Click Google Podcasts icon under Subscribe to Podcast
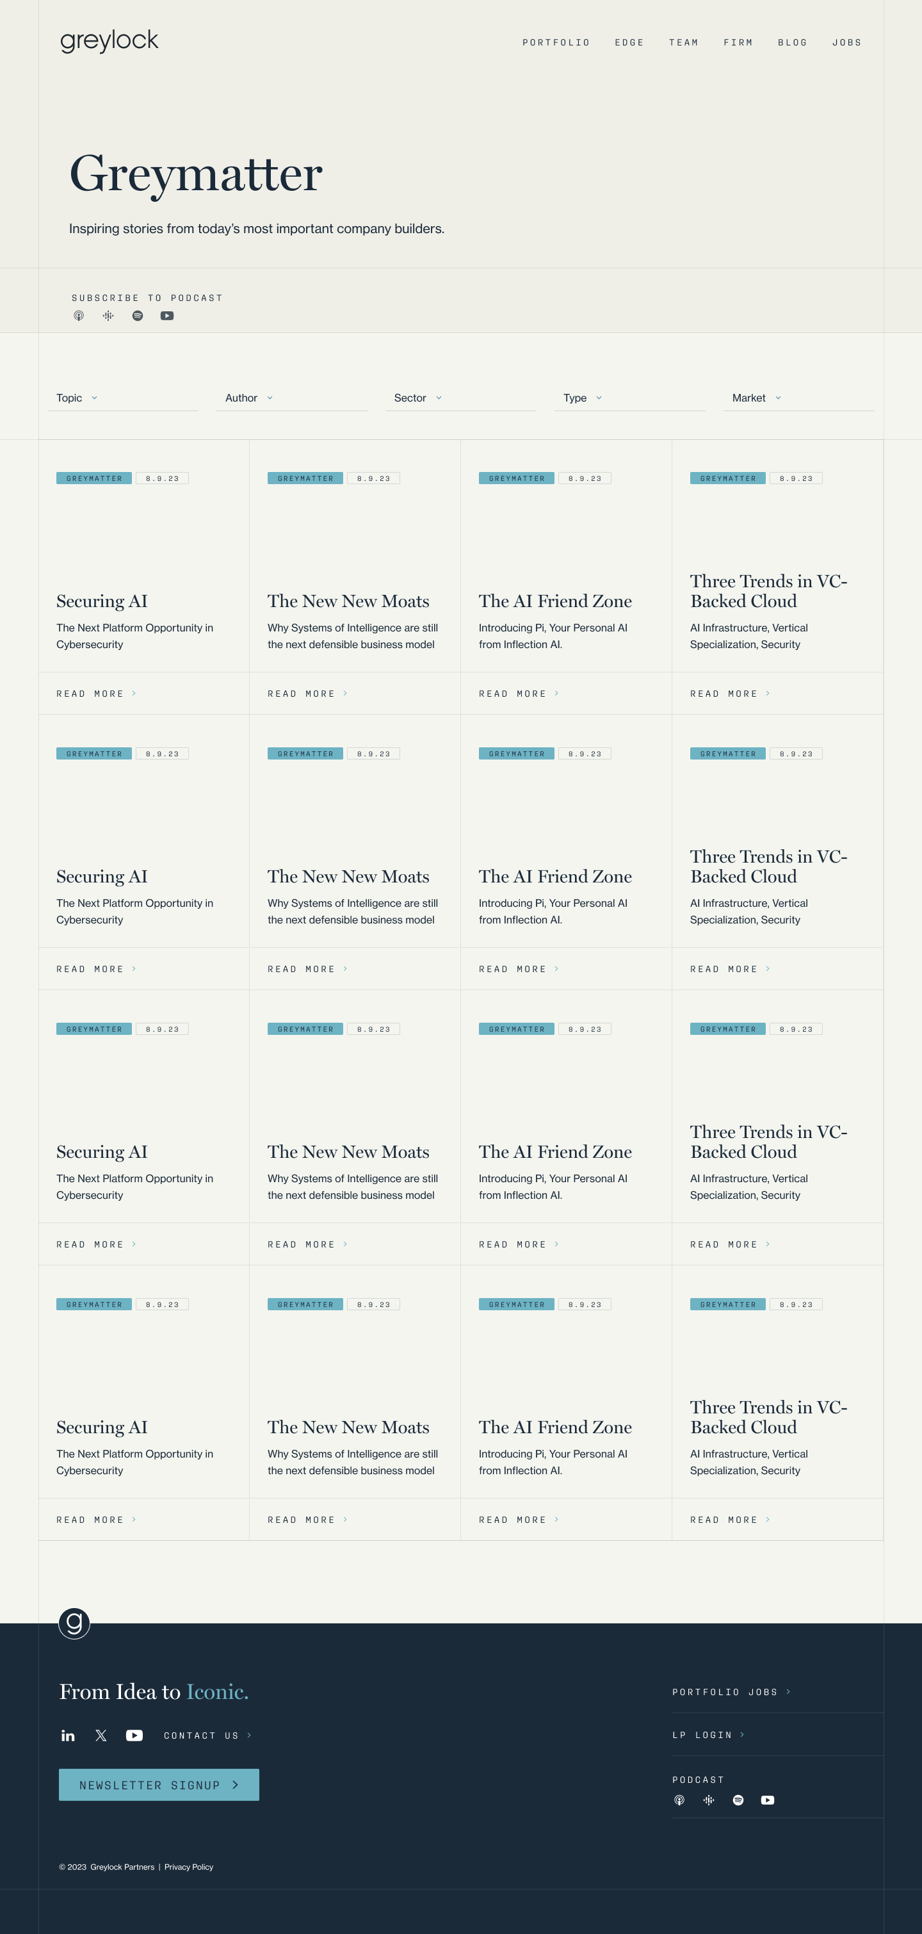The height and width of the screenshot is (1934, 922). (108, 316)
